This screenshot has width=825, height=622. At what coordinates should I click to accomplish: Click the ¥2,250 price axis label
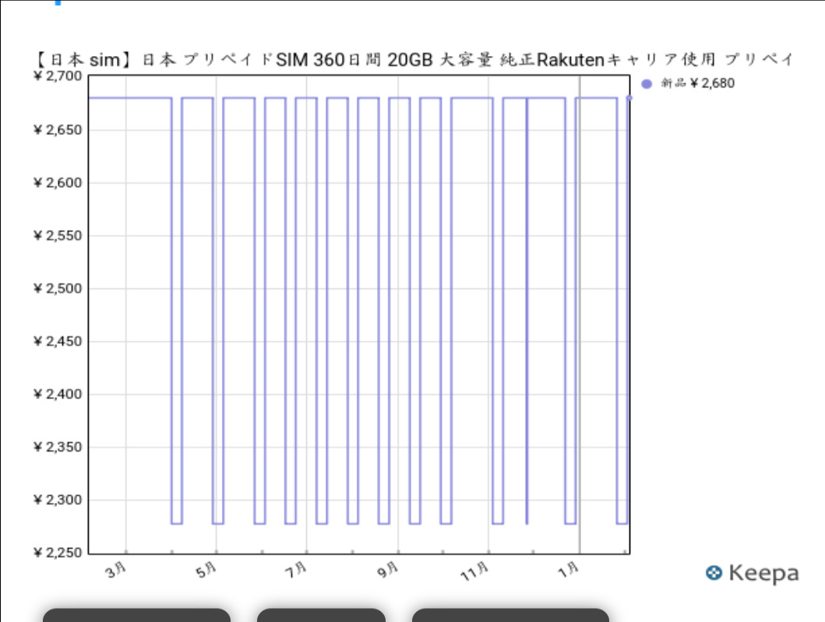coord(58,553)
